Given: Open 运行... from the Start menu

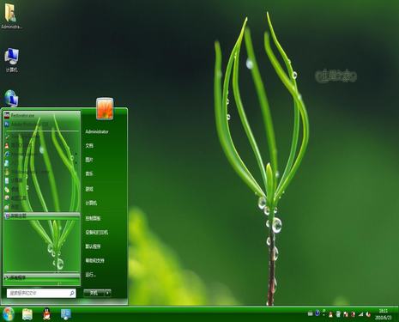Looking at the screenshot, I should click(x=91, y=275).
